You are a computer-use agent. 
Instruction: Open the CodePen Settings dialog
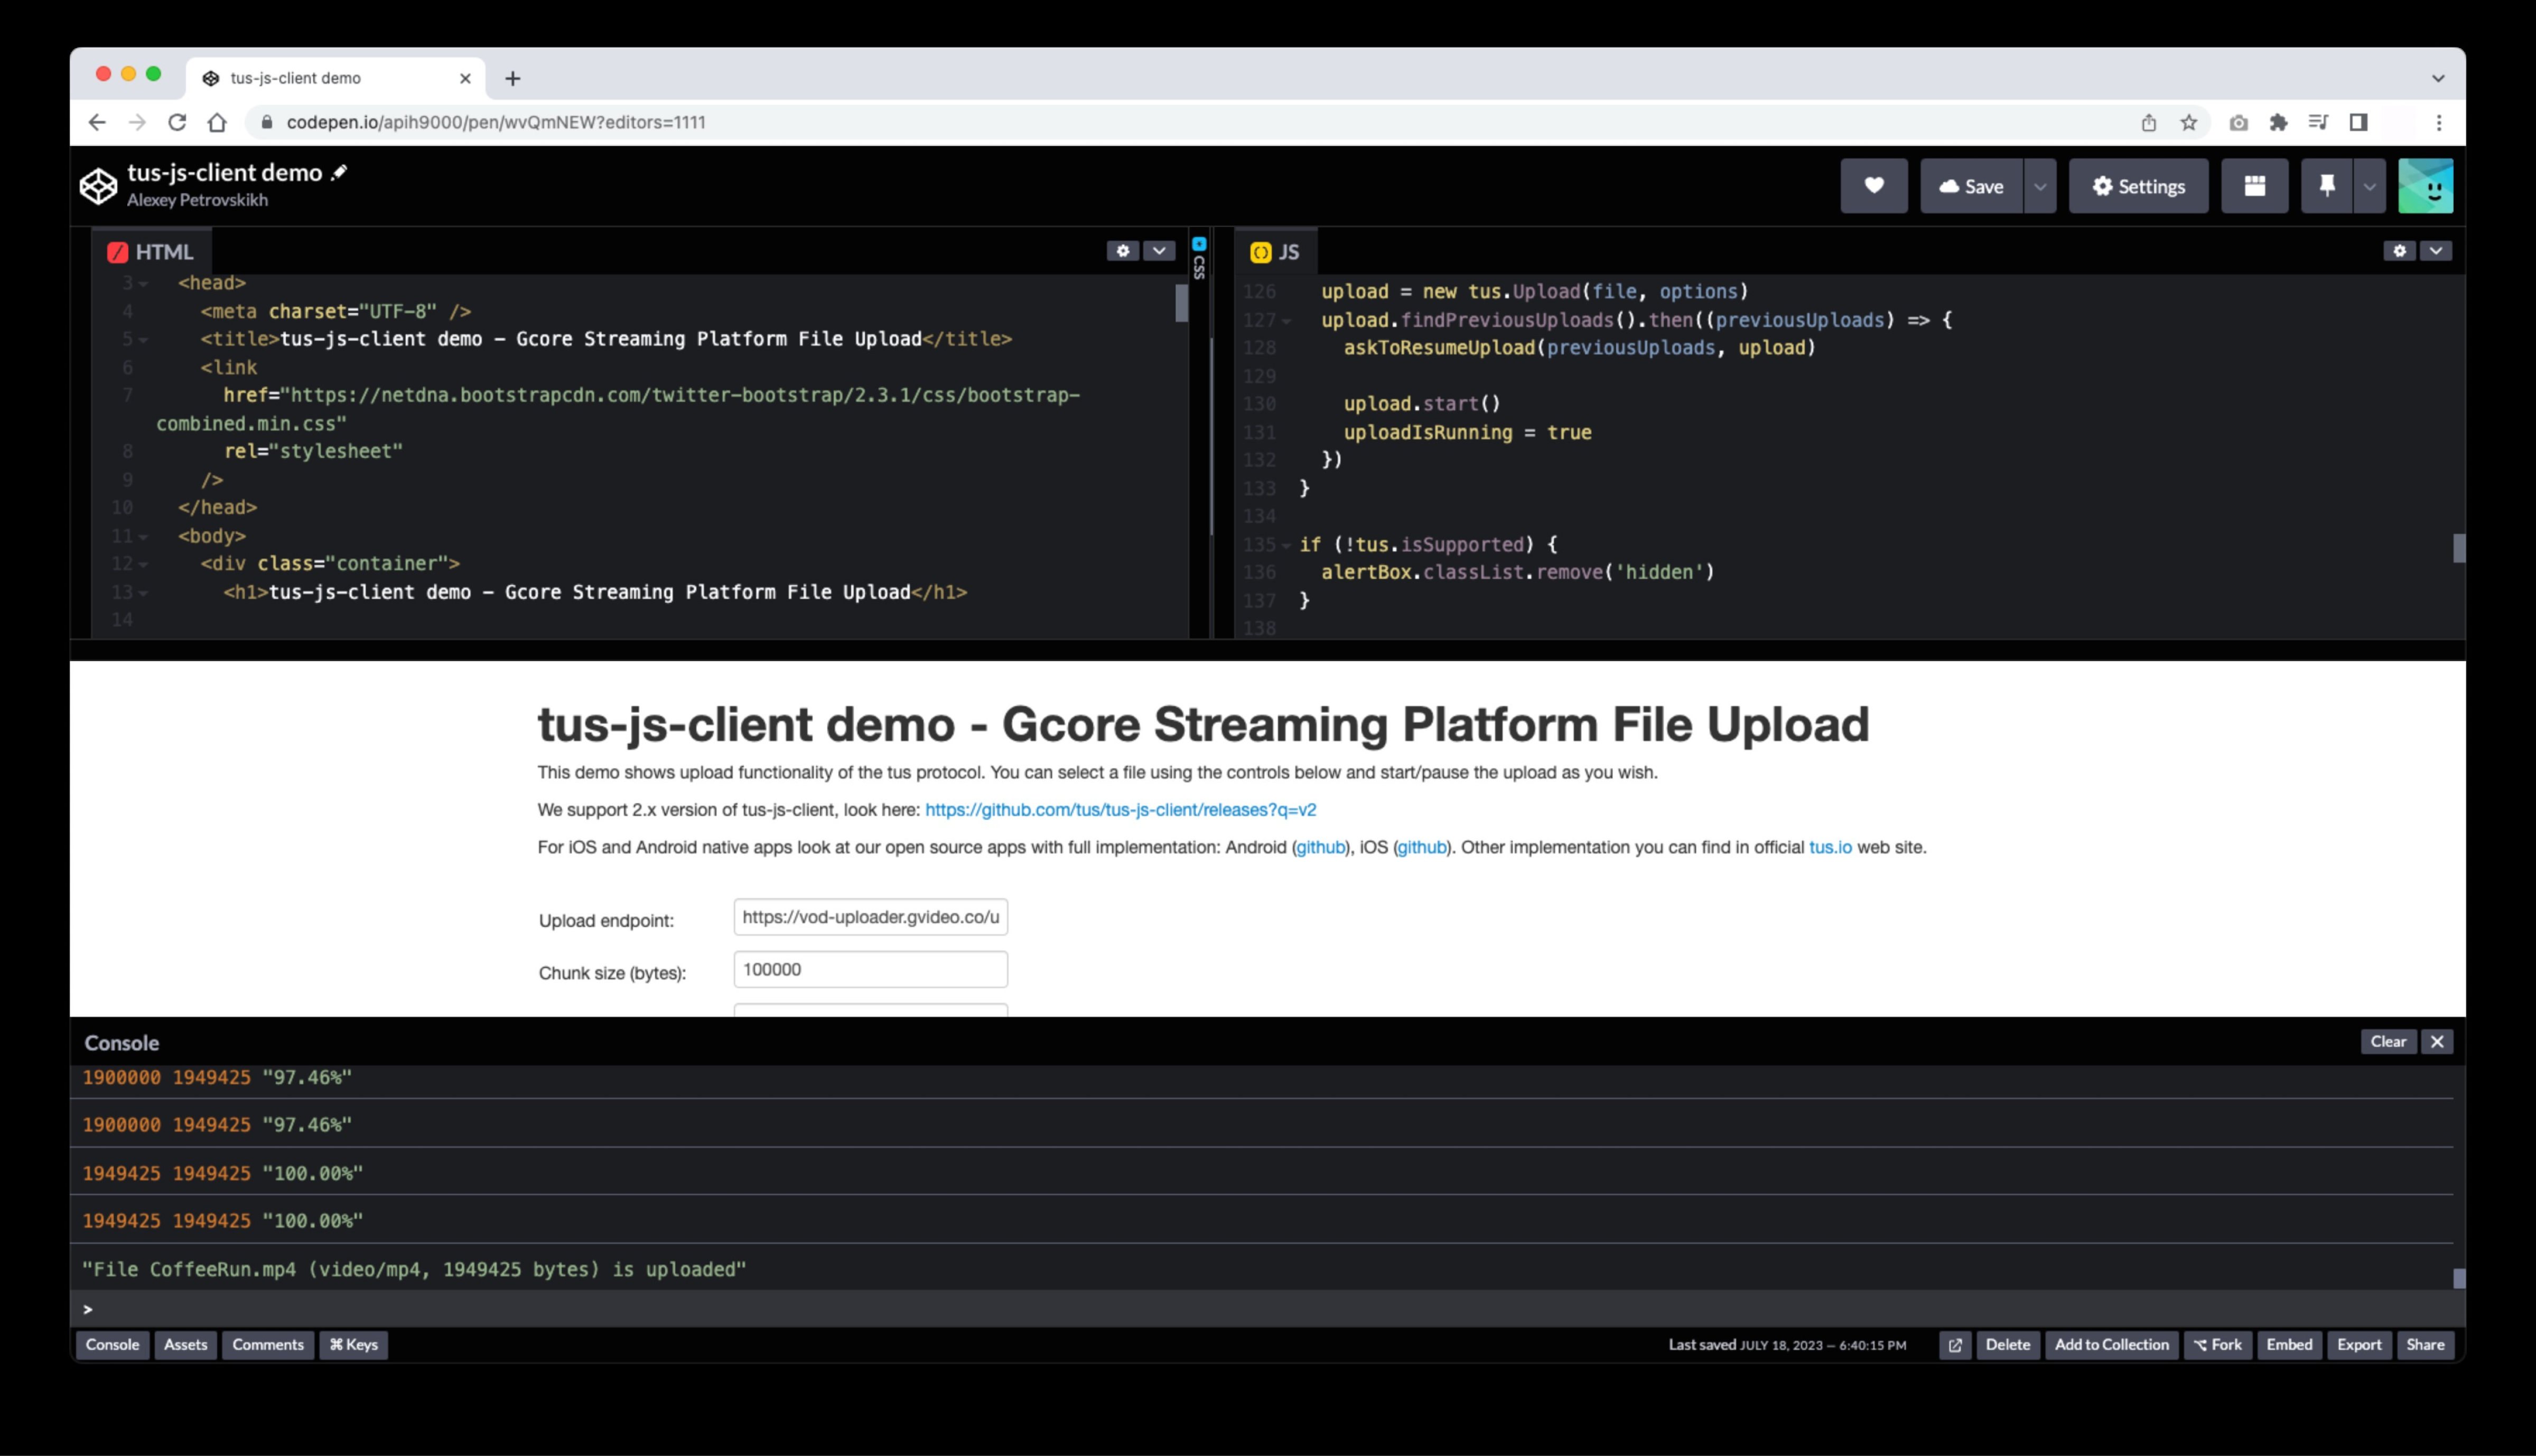[x=2138, y=185]
